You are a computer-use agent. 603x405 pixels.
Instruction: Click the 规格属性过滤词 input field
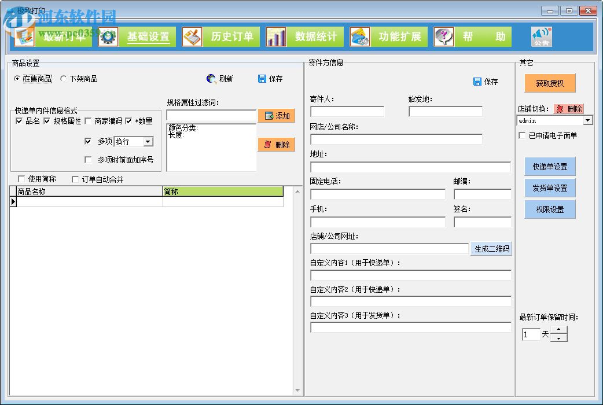pyautogui.click(x=211, y=115)
